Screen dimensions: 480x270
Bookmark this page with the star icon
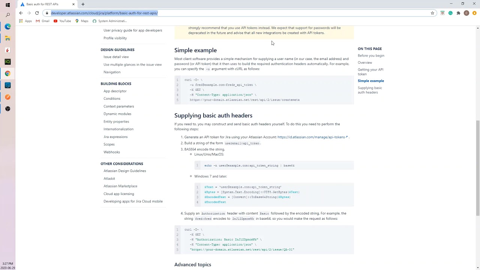click(x=432, y=13)
